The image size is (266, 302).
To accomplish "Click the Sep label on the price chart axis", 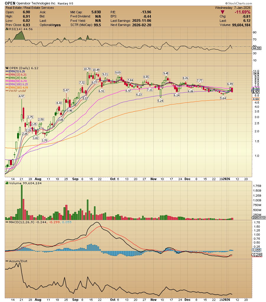I will point(75,179).
